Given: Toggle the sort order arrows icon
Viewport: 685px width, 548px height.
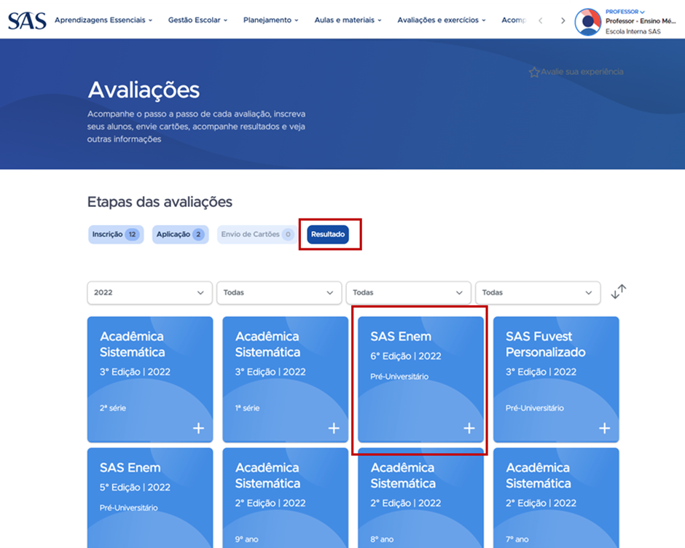Looking at the screenshot, I should (x=619, y=291).
